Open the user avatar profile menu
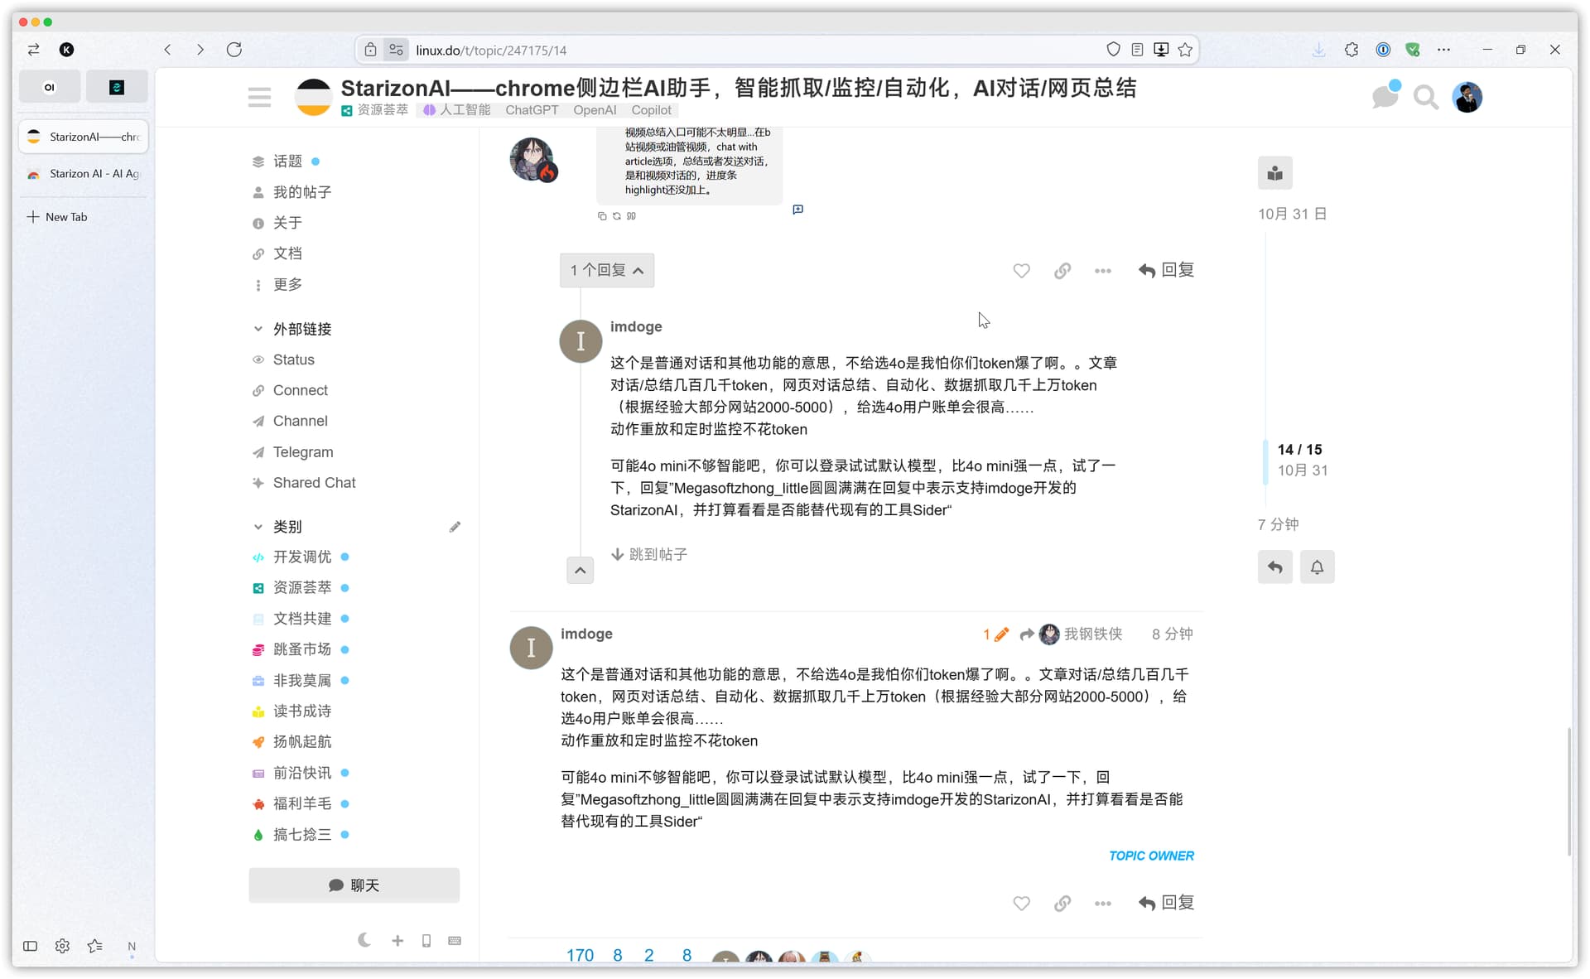Image resolution: width=1590 pixels, height=979 pixels. pyautogui.click(x=1467, y=98)
